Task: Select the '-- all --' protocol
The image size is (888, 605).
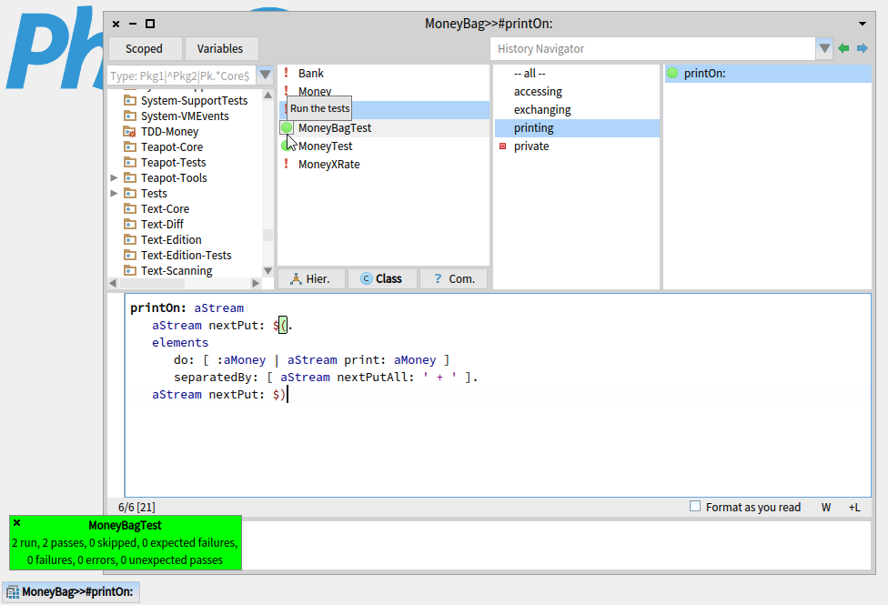Action: click(577, 73)
